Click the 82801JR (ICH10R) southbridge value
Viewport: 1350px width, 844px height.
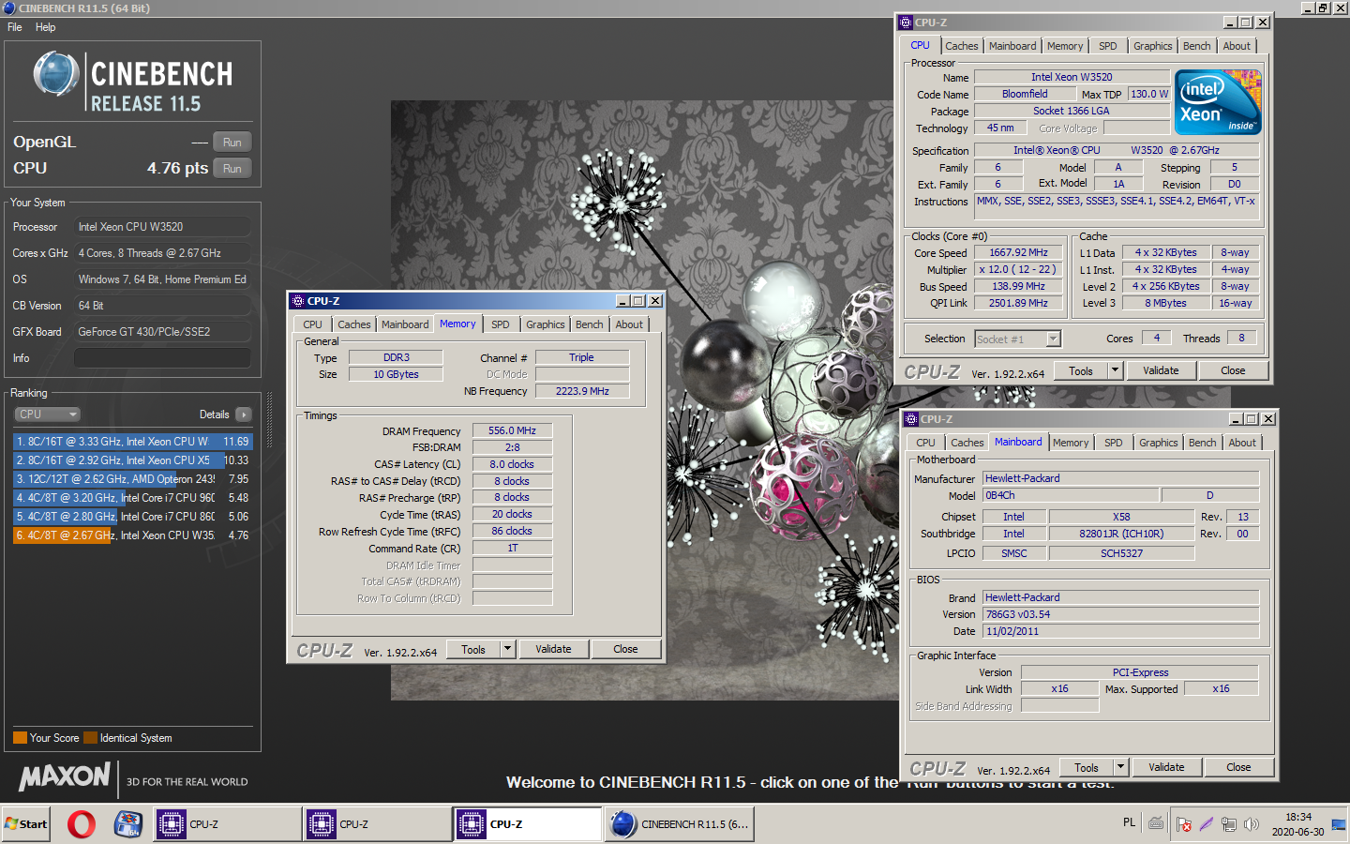tap(1121, 534)
